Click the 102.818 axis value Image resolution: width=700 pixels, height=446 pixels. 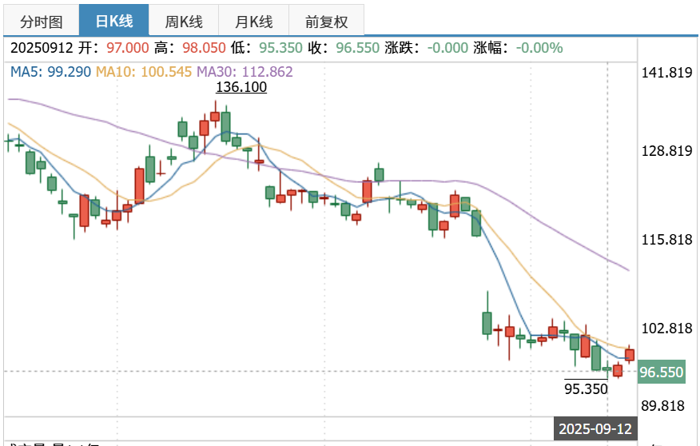(666, 329)
